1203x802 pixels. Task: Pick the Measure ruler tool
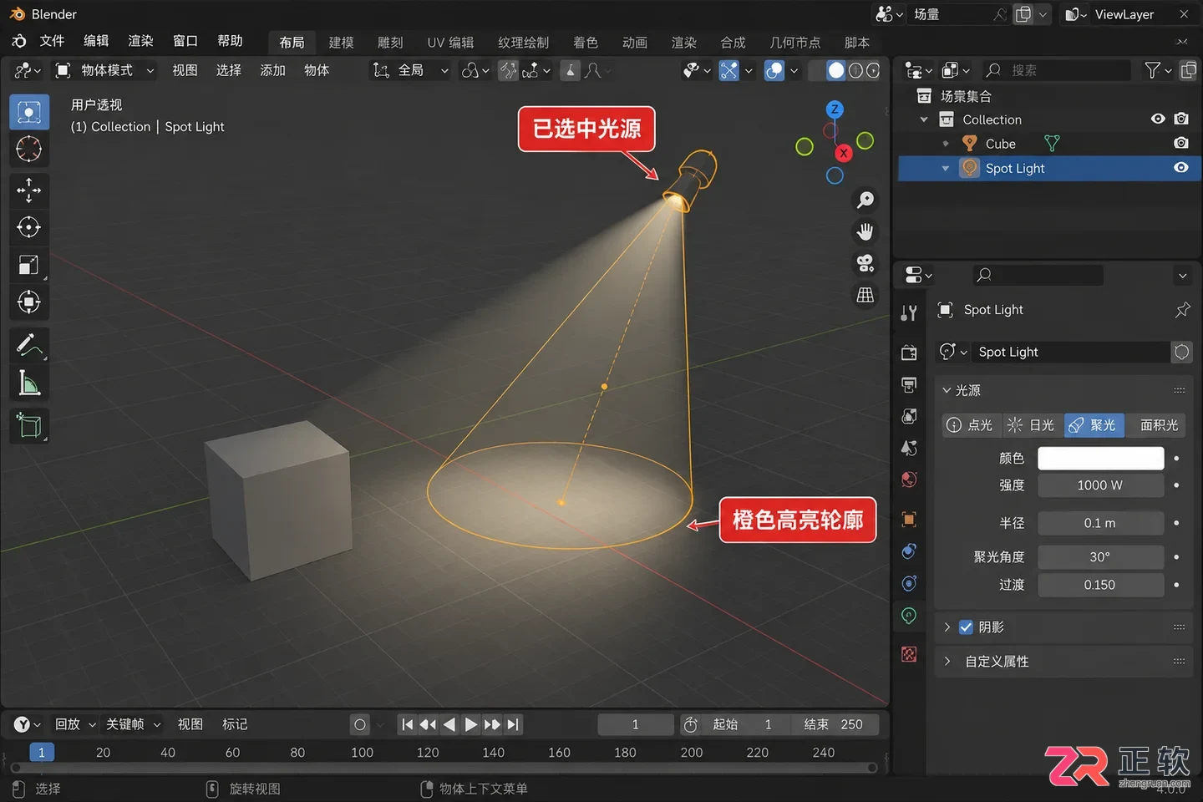pyautogui.click(x=28, y=383)
